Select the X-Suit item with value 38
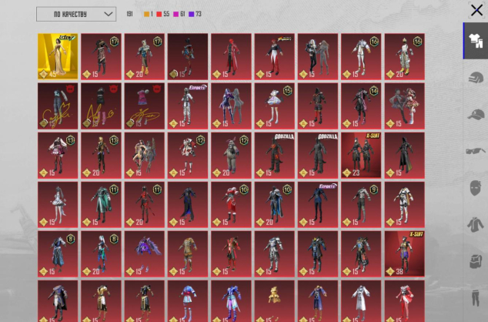This screenshot has width=488, height=322. 404,253
